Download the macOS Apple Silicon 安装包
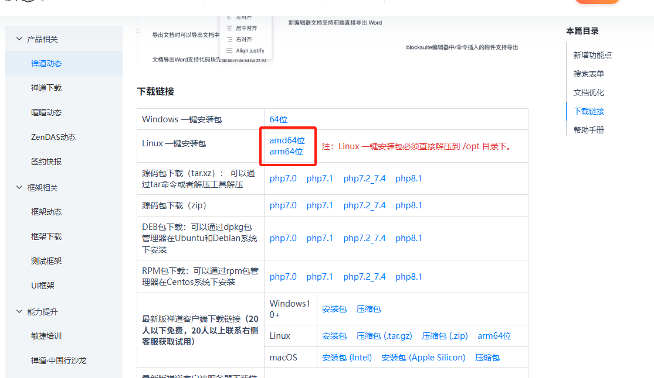Viewport: 654px width, 378px height. tap(423, 357)
